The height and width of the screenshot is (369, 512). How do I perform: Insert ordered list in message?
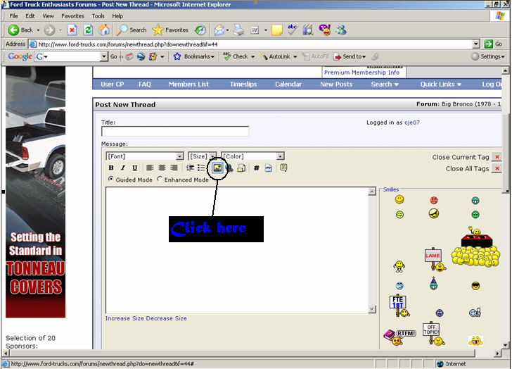(190, 168)
